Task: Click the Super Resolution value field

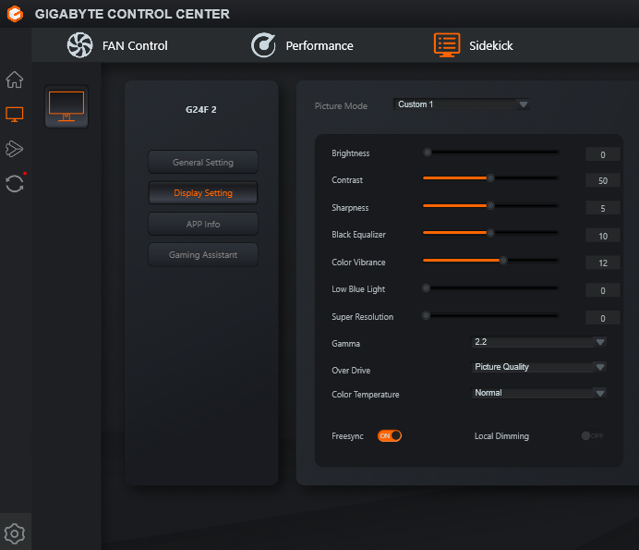Action: click(x=603, y=318)
